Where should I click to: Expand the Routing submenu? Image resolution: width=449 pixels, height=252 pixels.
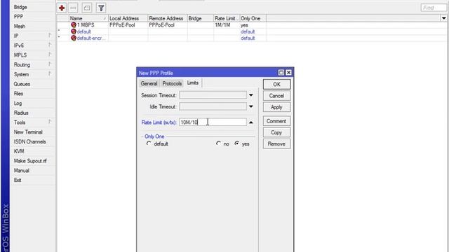50,64
